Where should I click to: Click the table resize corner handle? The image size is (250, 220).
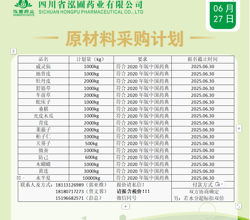(238, 206)
